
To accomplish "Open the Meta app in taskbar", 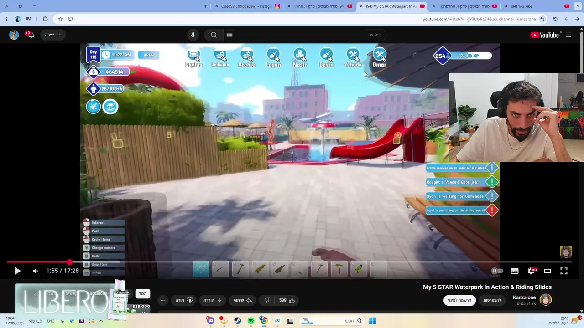I will [x=277, y=321].
